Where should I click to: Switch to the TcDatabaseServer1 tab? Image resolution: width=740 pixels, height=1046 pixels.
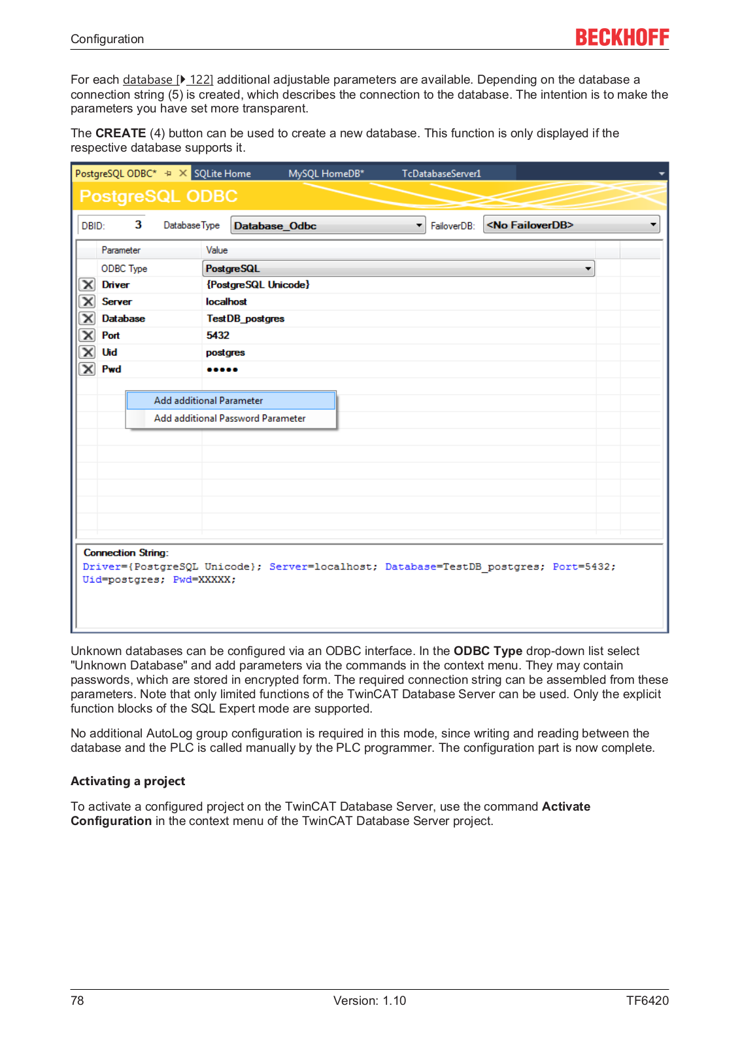click(x=441, y=173)
